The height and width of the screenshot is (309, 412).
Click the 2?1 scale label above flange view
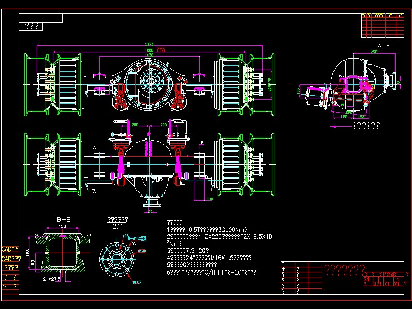point(117,227)
